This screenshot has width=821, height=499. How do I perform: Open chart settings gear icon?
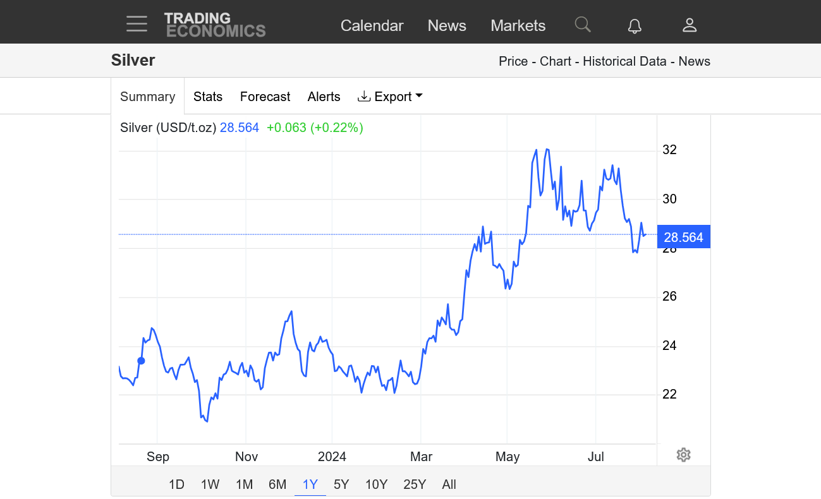click(683, 455)
